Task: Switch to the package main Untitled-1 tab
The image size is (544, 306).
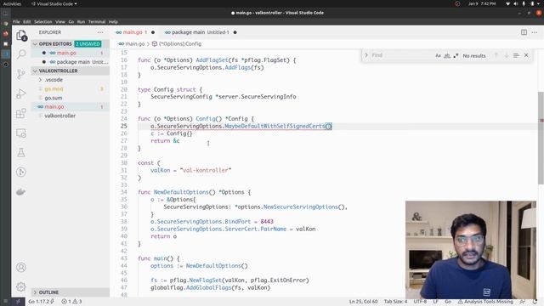Action: click(201, 32)
